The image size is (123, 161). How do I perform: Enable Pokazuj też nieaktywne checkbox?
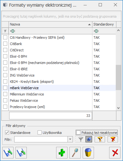pyautogui.click(x=78, y=133)
